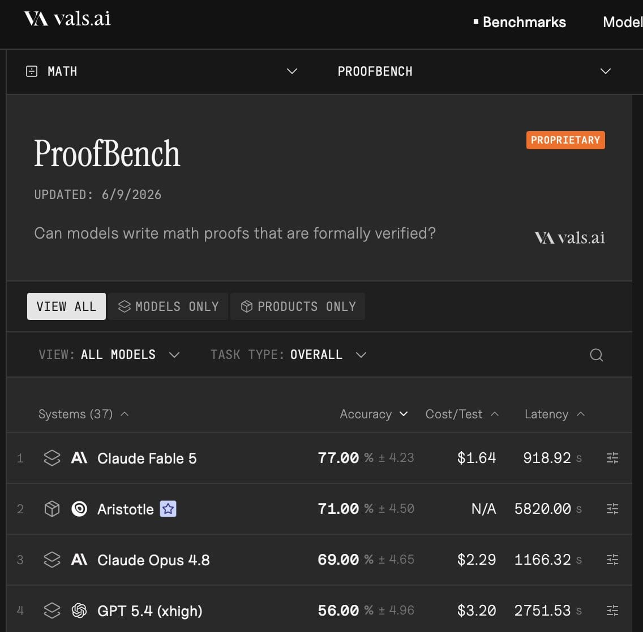Sort the table by Accuracy column
This screenshot has width=643, height=632.
(374, 414)
